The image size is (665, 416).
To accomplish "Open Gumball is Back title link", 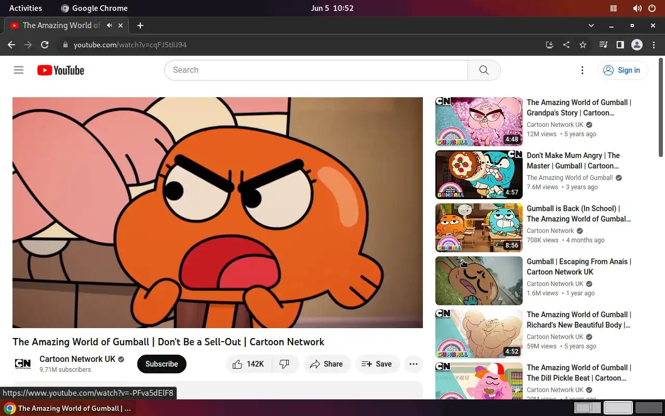I will point(579,214).
